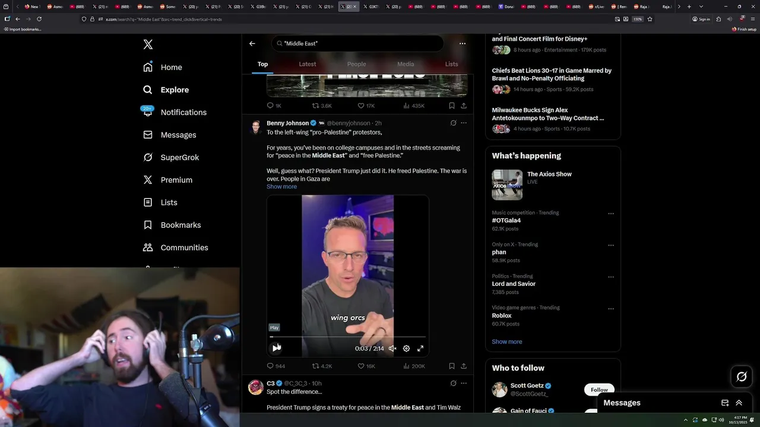The height and width of the screenshot is (427, 760).
Task: Go to Home in sidebar
Action: click(x=163, y=67)
